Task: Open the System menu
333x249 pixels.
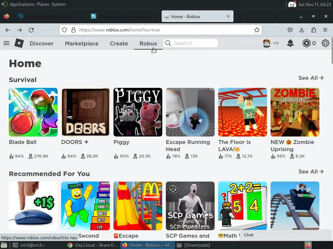Action: (x=59, y=4)
